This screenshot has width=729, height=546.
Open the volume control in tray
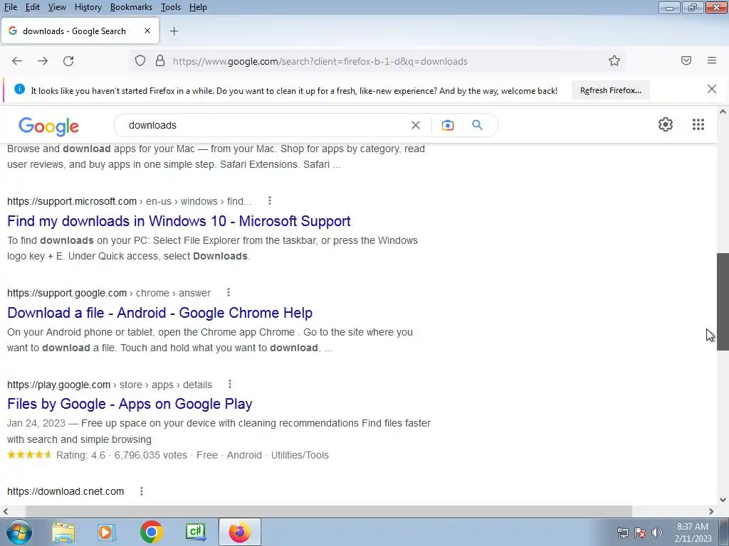[x=657, y=532]
